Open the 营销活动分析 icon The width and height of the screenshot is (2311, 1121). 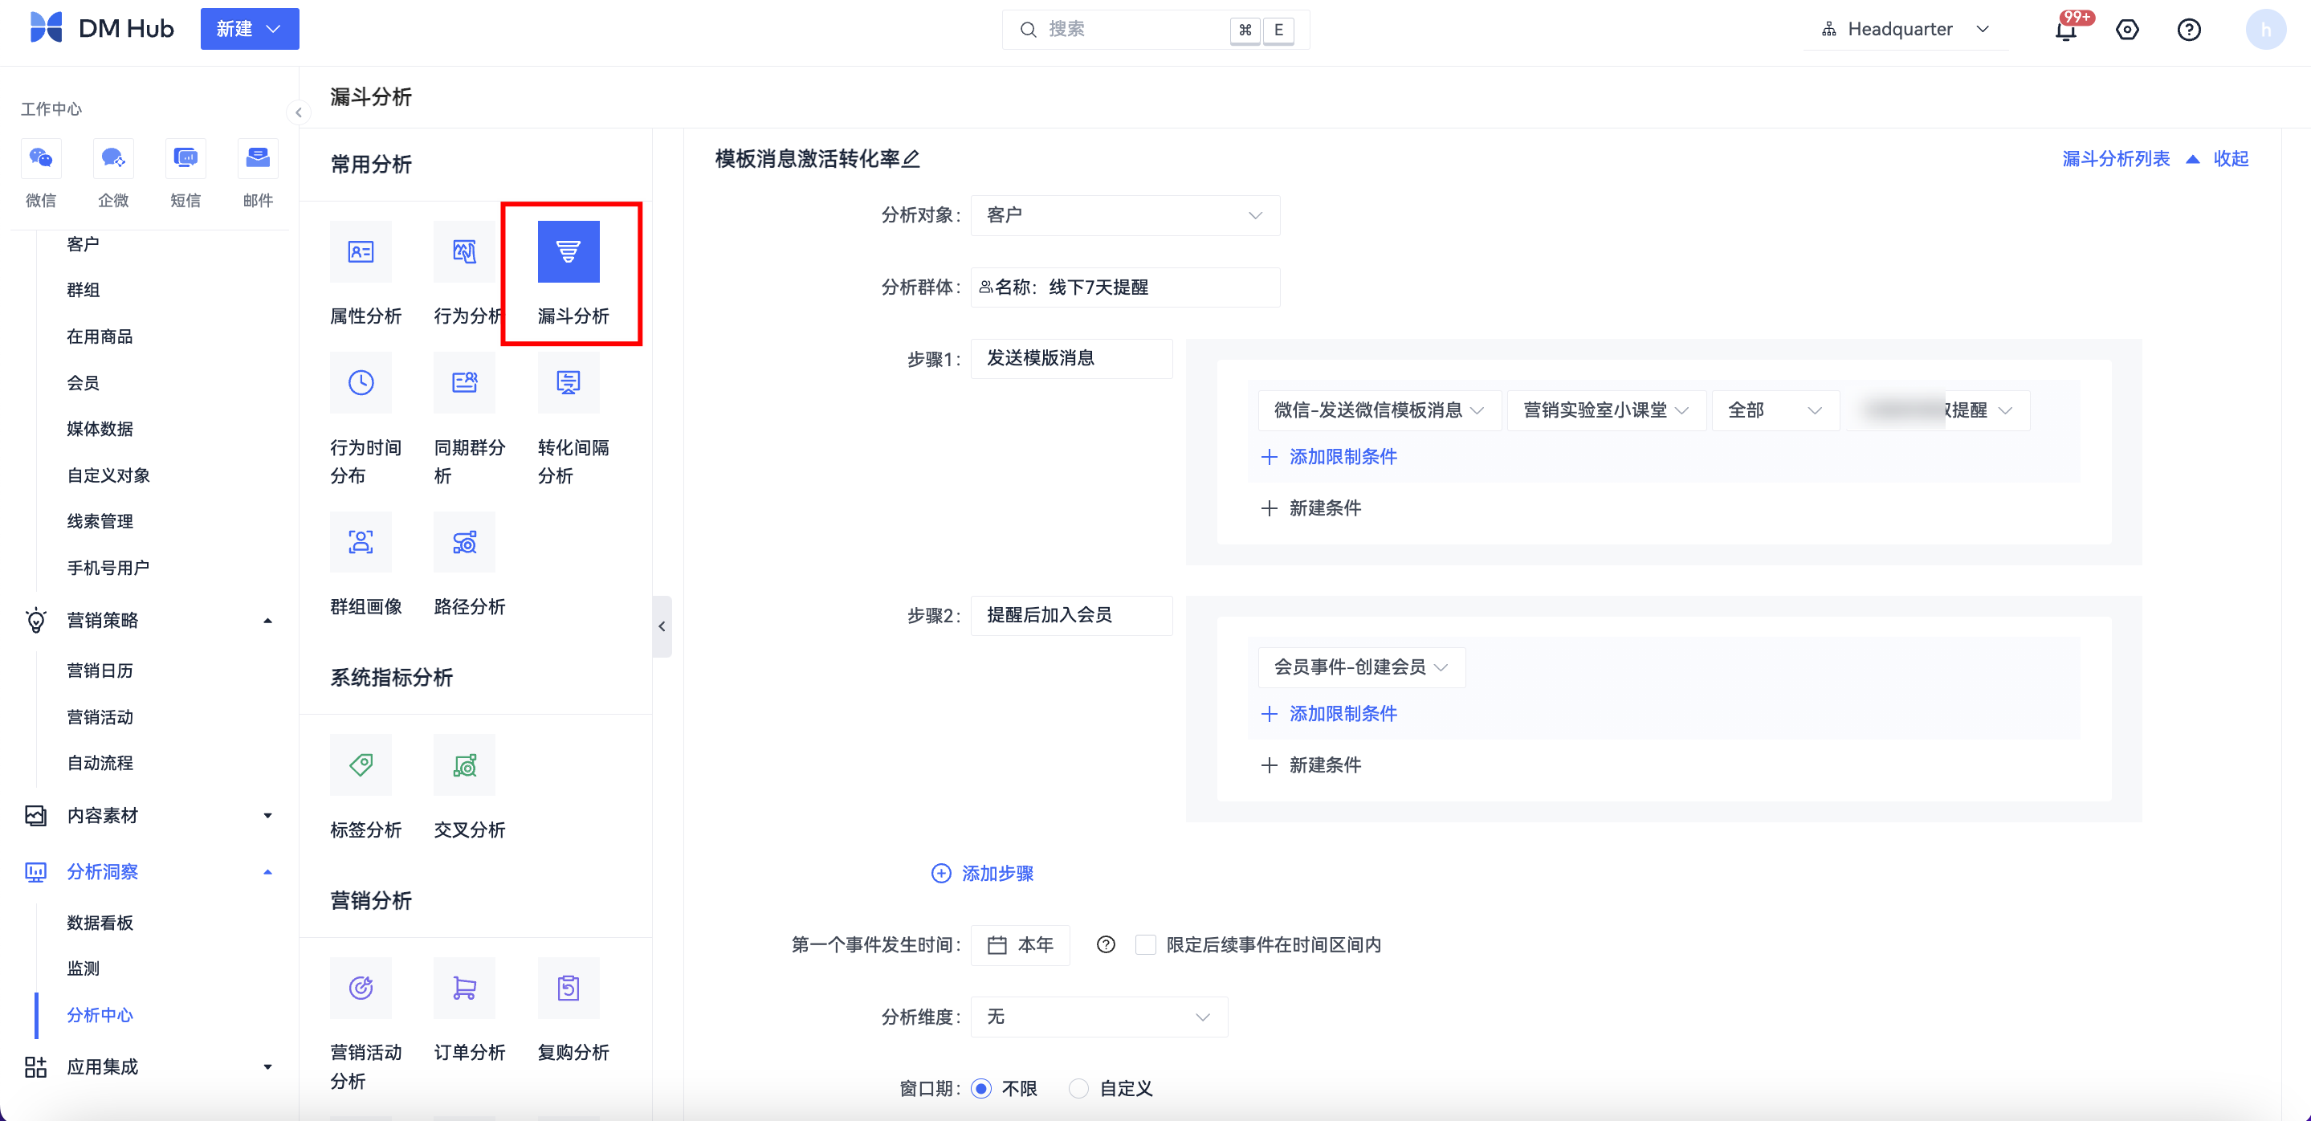click(x=361, y=989)
